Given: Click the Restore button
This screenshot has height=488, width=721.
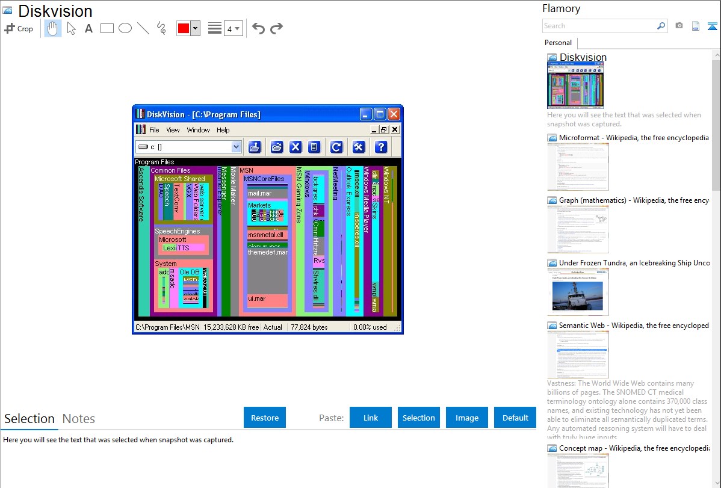Looking at the screenshot, I should pos(265,418).
